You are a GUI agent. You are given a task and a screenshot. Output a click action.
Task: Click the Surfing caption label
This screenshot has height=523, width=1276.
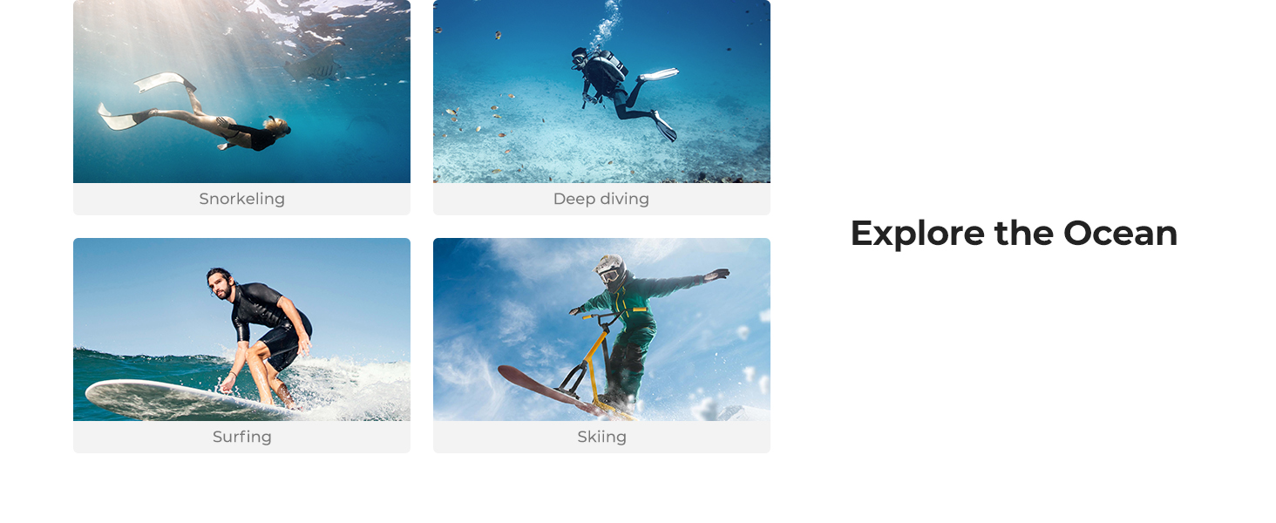(241, 437)
